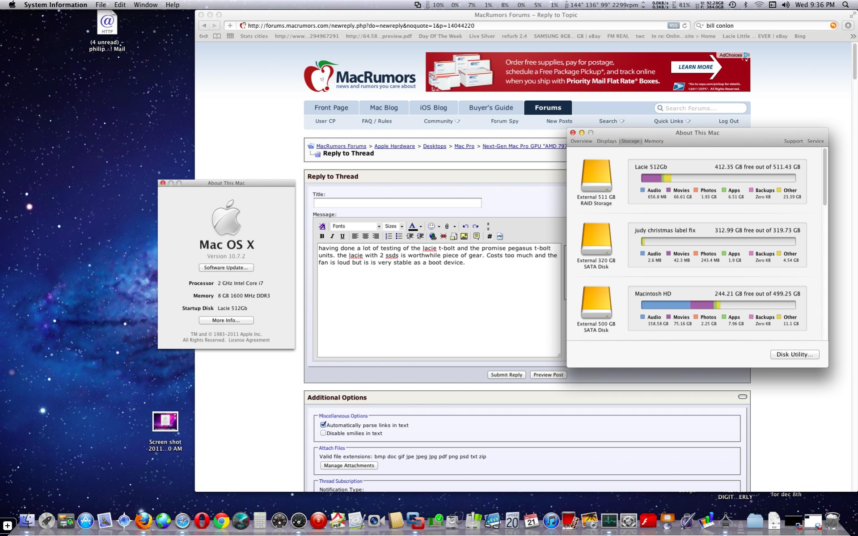Open Opera browser from the Dock

click(x=202, y=521)
